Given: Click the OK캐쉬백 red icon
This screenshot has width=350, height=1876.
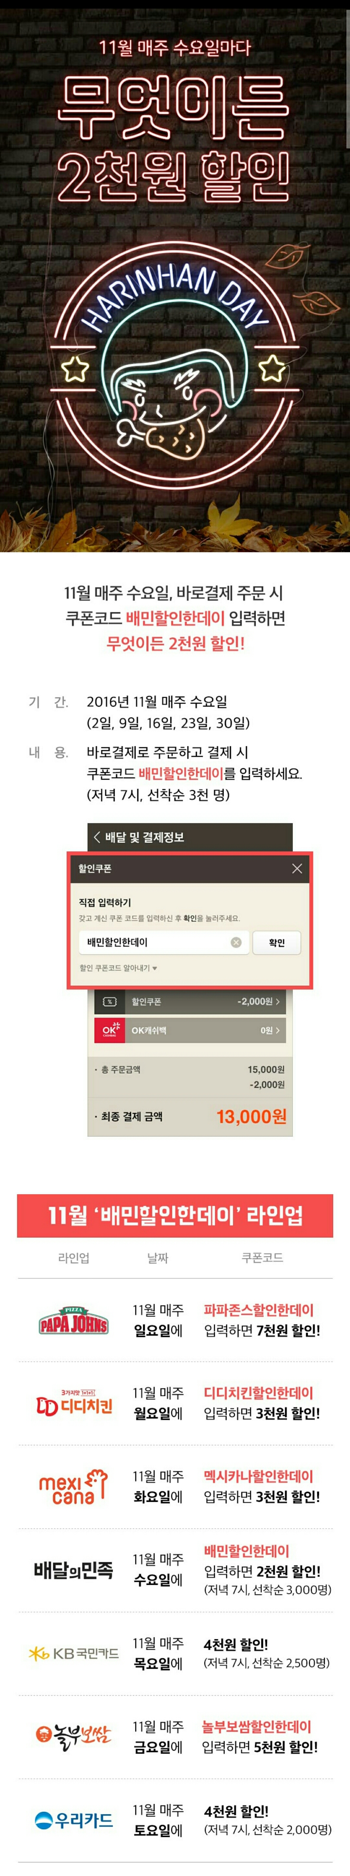Looking at the screenshot, I should (x=109, y=1030).
